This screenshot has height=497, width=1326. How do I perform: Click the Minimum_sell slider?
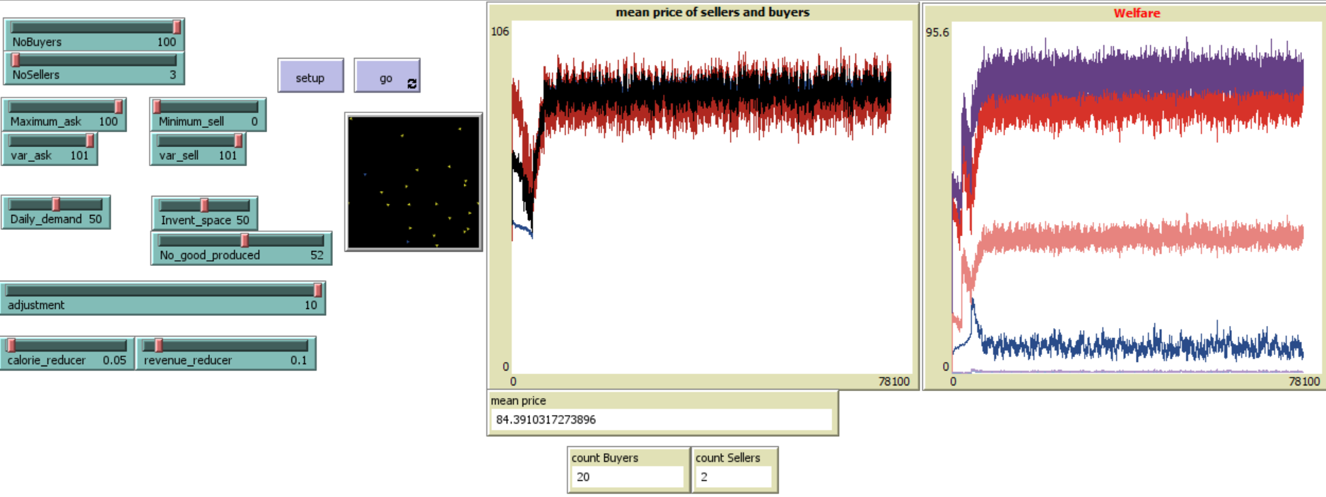click(208, 115)
